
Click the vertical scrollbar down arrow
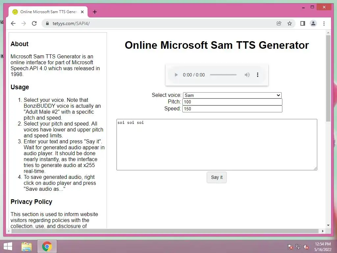pyautogui.click(x=328, y=225)
